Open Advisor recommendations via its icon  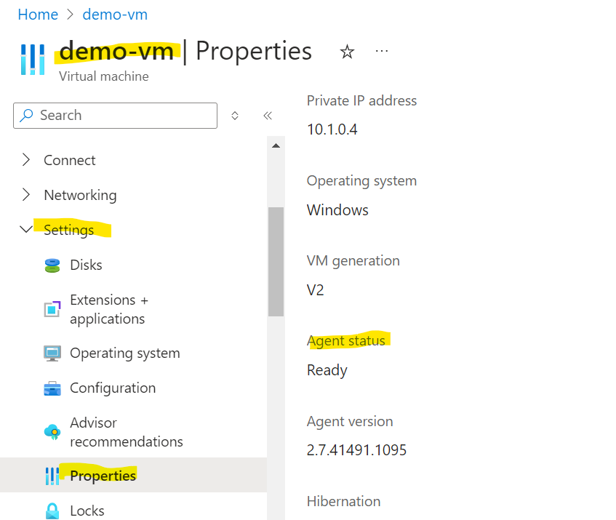(x=51, y=431)
